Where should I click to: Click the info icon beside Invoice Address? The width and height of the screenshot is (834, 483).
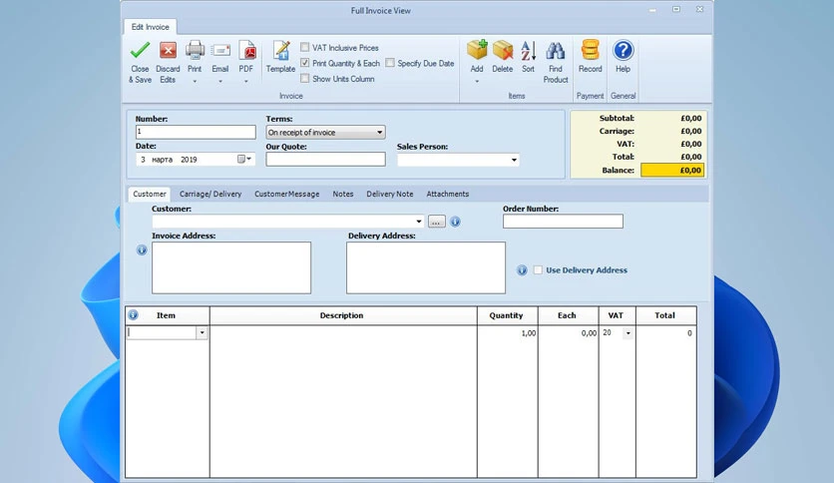pyautogui.click(x=142, y=250)
